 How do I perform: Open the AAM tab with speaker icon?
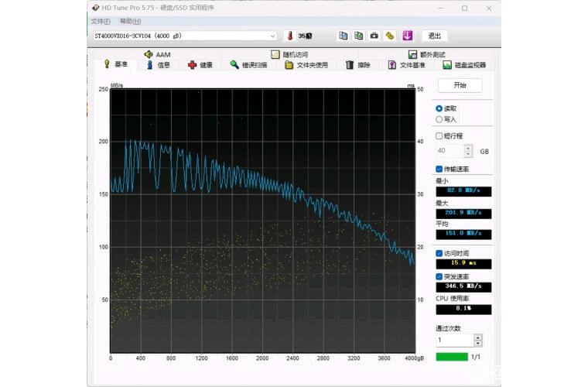[157, 54]
